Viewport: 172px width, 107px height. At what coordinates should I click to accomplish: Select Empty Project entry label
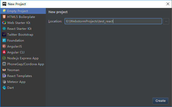coord(18,11)
